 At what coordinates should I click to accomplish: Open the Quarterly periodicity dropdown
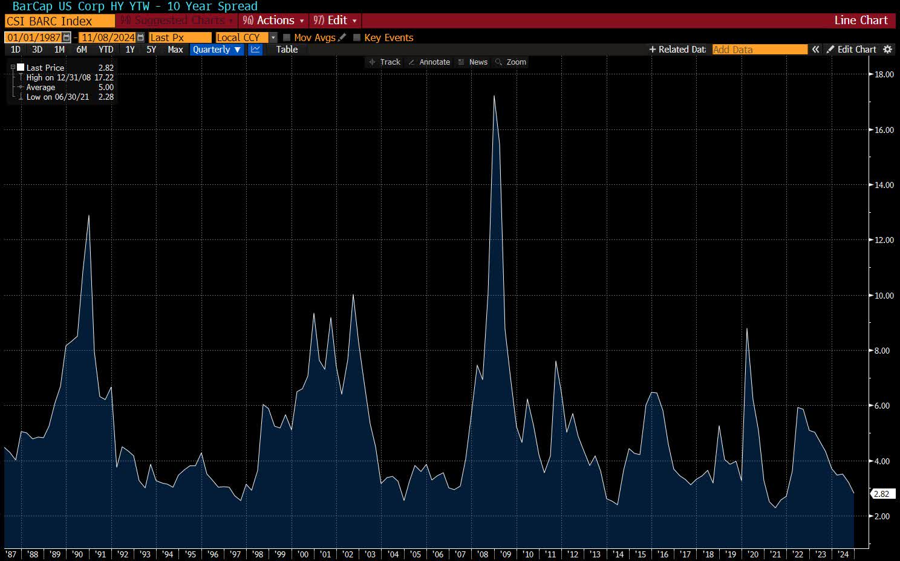coord(217,50)
